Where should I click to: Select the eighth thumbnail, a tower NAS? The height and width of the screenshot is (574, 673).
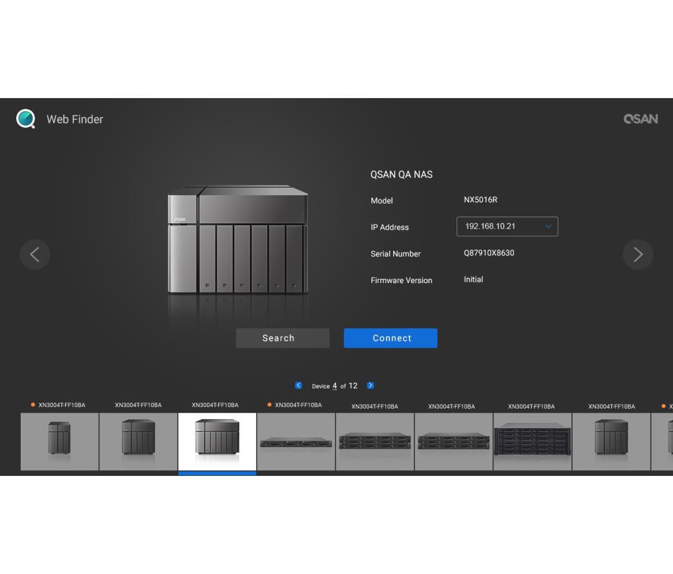611,442
